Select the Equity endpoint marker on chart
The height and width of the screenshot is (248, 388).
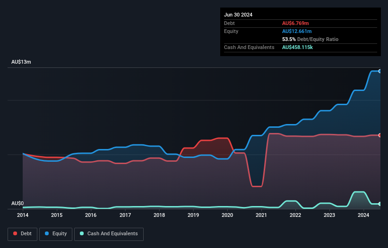point(380,71)
